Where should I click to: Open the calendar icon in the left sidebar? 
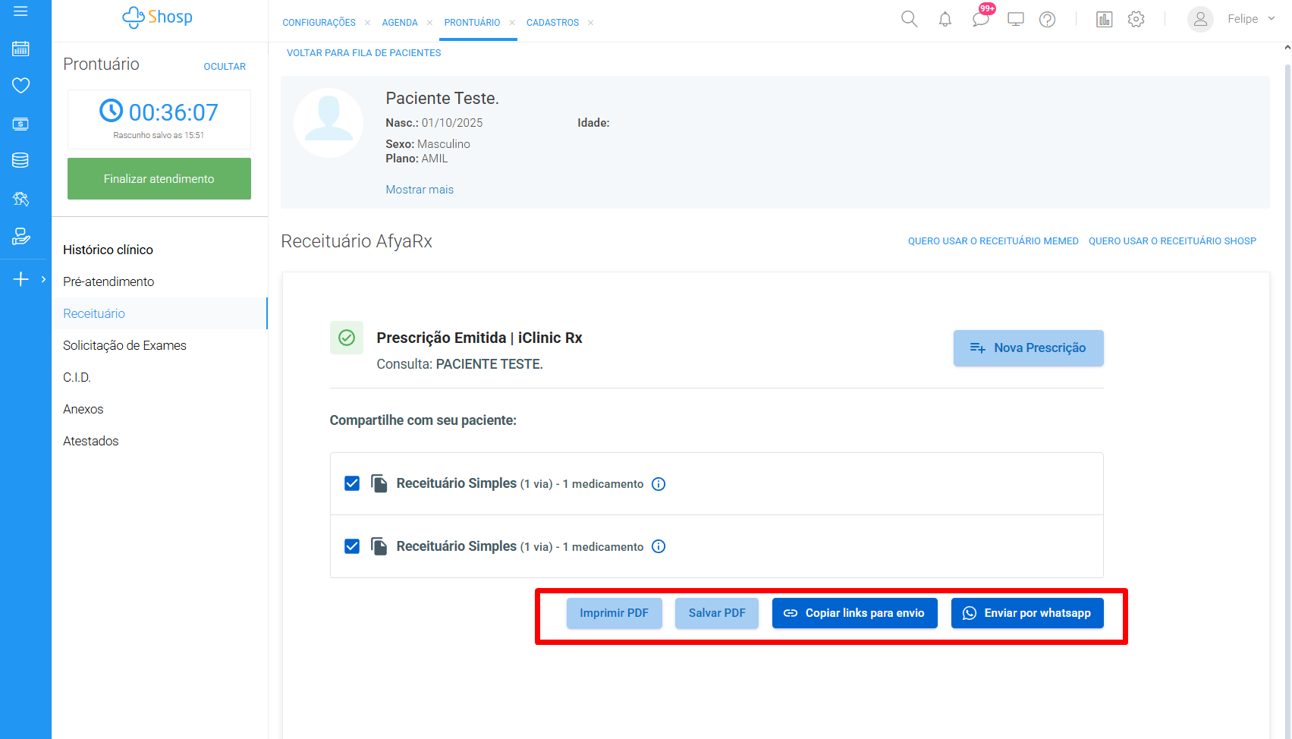coord(20,49)
